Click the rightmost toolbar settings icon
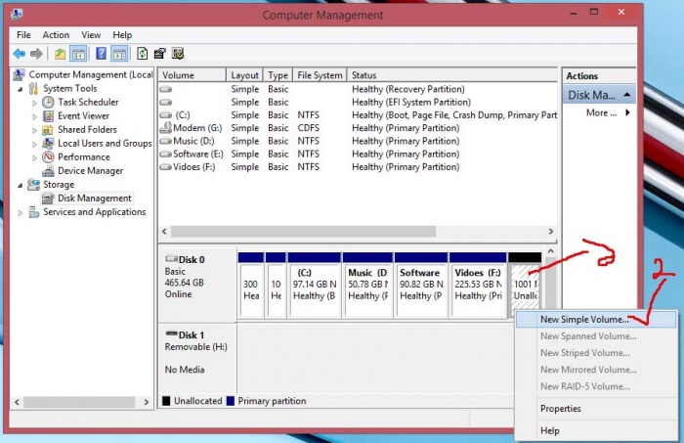Screen dimensions: 684x443 (178, 54)
